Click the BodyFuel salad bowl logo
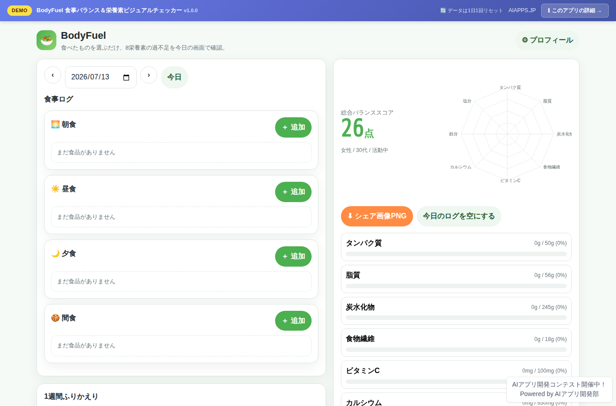 point(46,40)
